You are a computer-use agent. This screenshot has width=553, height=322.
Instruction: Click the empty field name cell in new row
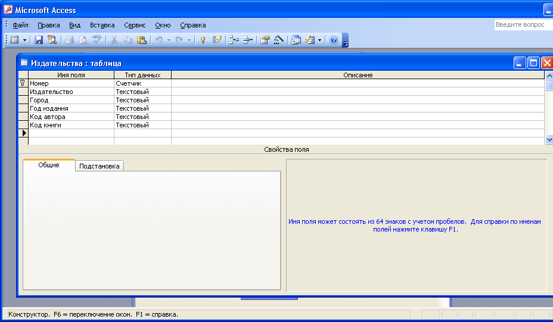coord(72,133)
